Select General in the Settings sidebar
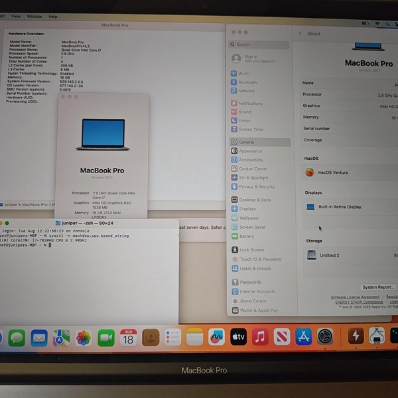 [260, 142]
